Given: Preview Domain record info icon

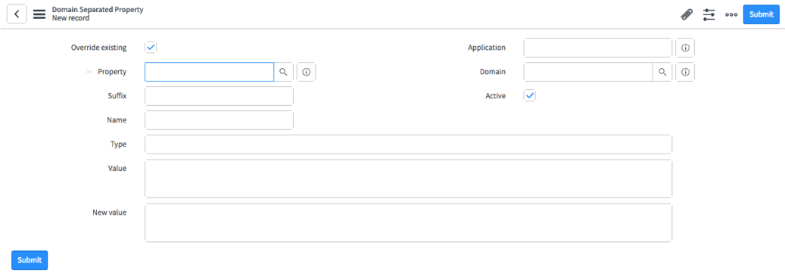Looking at the screenshot, I should 685,72.
